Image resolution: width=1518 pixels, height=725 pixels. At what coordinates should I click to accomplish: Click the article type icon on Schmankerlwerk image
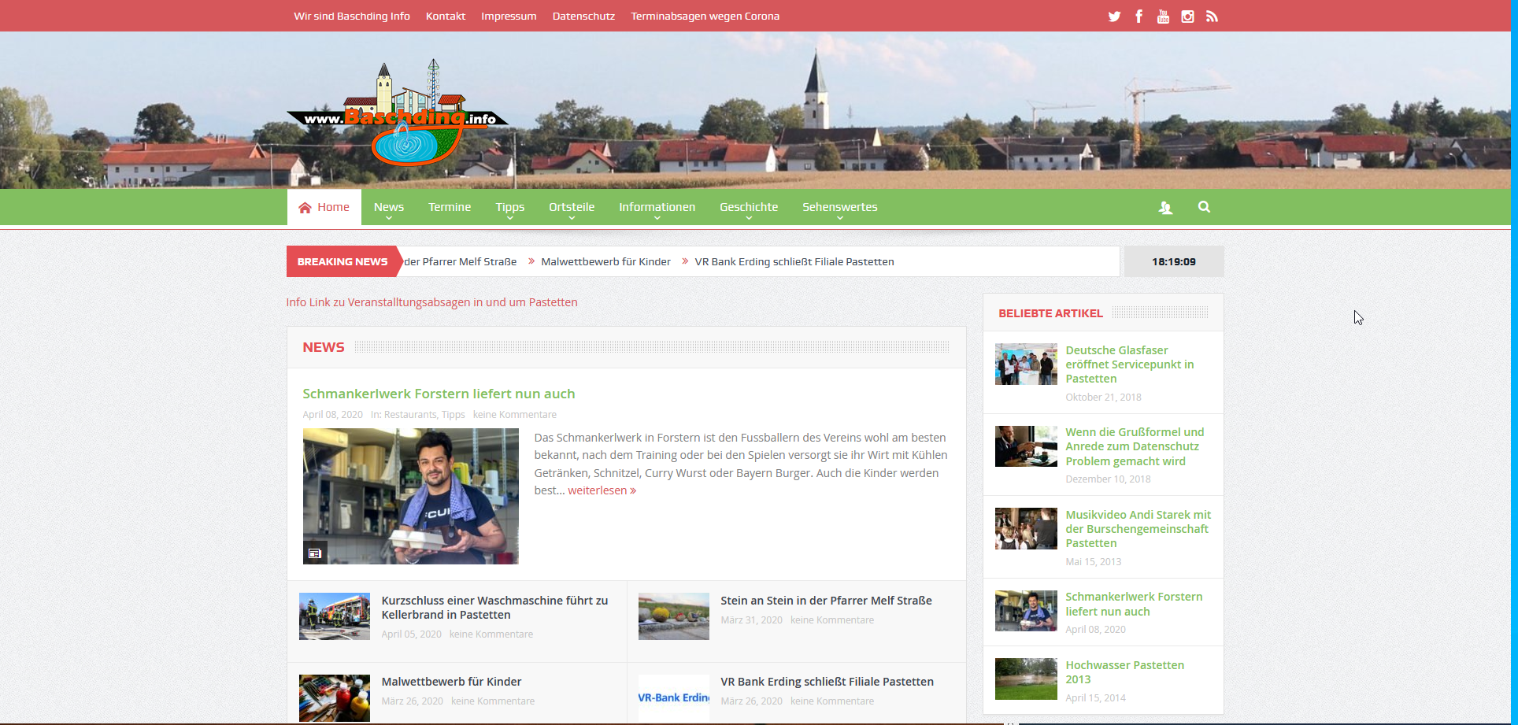(x=315, y=553)
